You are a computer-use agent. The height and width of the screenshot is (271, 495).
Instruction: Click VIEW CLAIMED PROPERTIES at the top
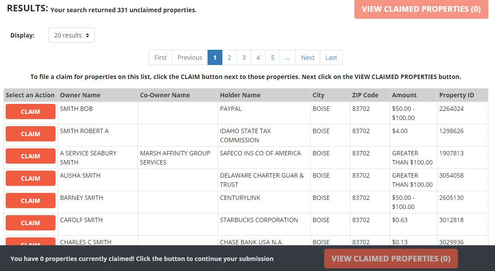(x=421, y=9)
